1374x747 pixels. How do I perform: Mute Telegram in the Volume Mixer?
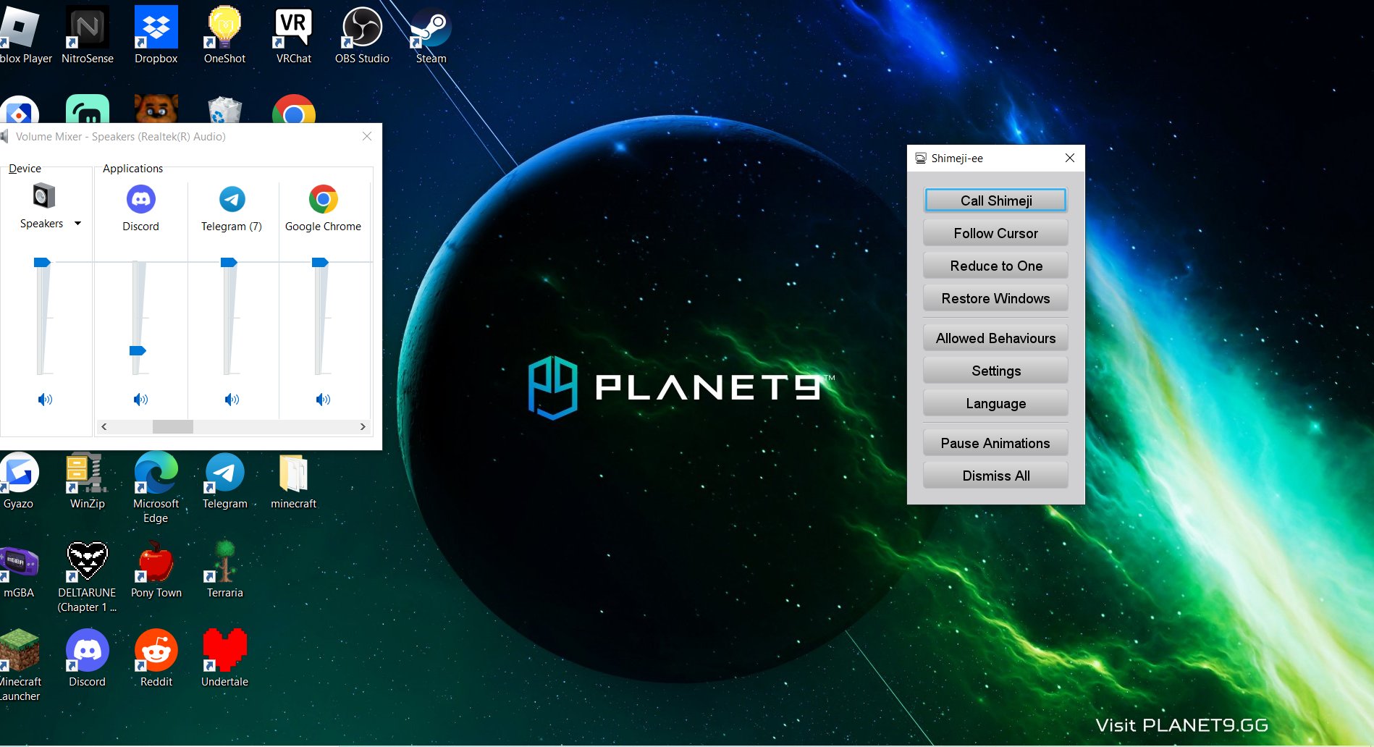[232, 400]
